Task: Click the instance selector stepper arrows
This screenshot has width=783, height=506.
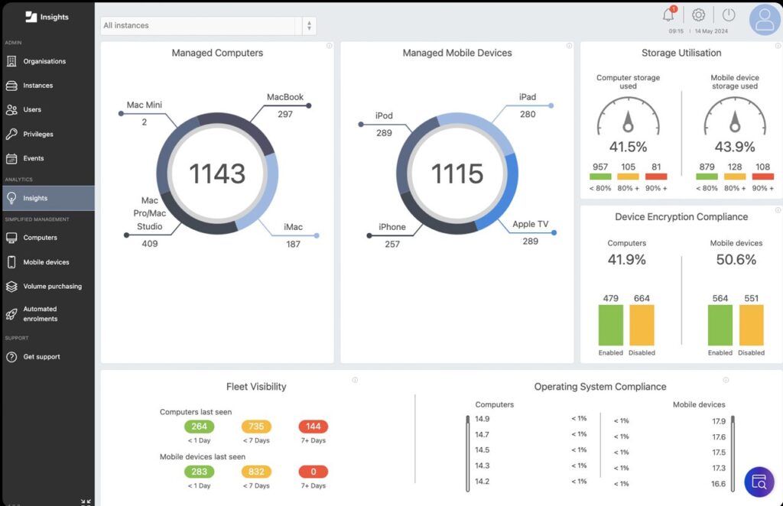Action: pyautogui.click(x=309, y=25)
